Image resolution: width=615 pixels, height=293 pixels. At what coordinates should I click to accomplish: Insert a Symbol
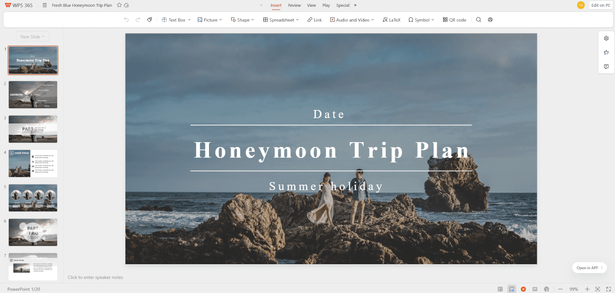tap(419, 20)
